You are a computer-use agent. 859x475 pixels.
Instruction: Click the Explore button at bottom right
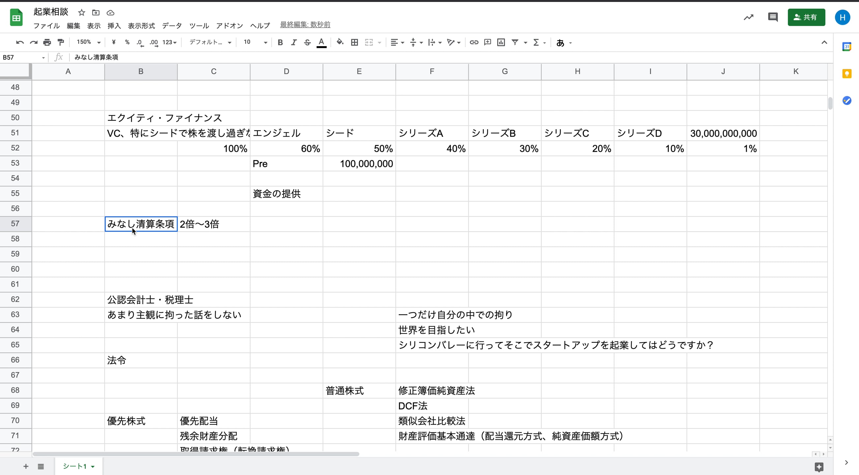click(x=819, y=467)
